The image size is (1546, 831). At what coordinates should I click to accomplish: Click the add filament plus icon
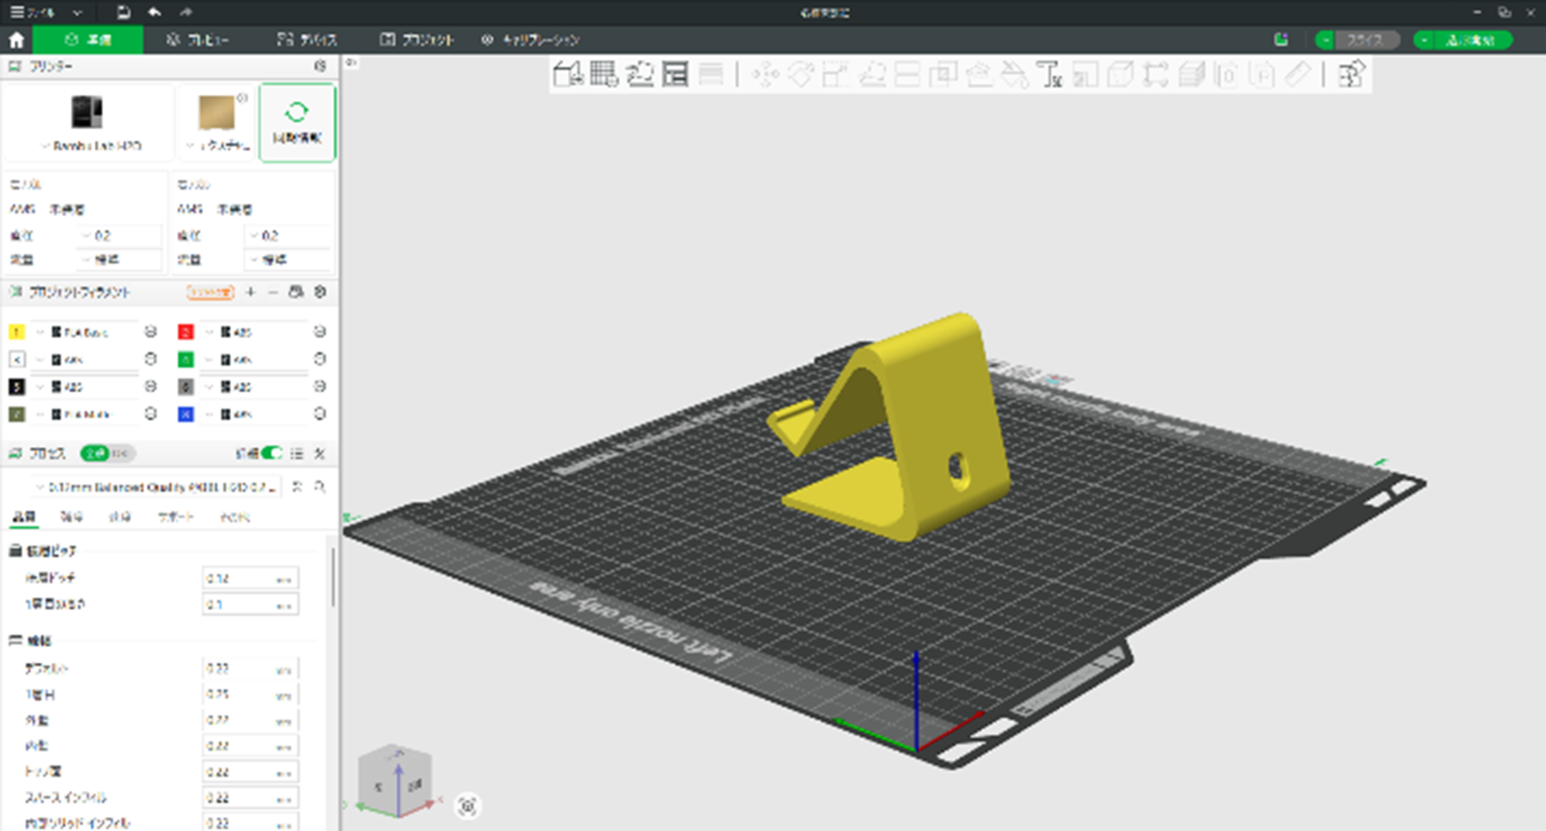click(x=250, y=292)
